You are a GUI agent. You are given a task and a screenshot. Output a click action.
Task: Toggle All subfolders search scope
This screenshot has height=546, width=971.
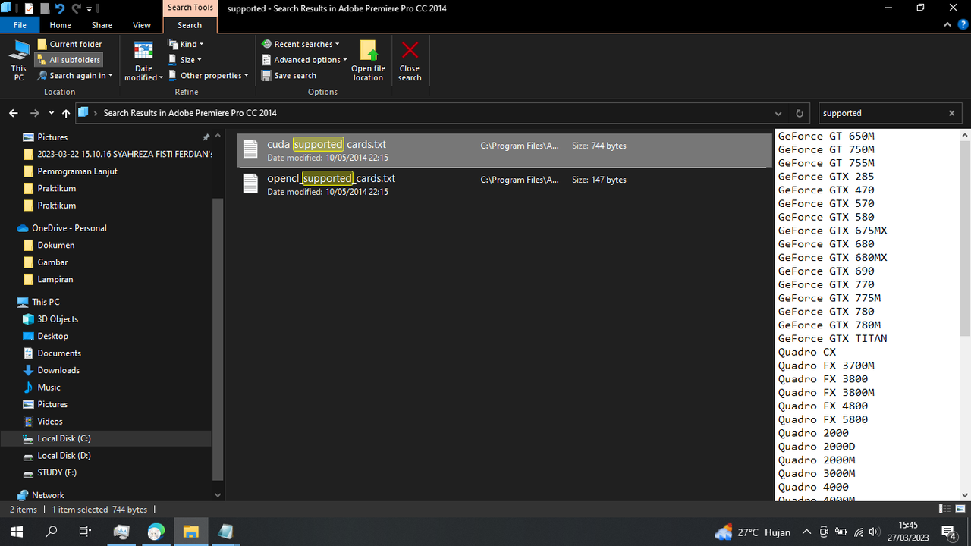pos(69,60)
